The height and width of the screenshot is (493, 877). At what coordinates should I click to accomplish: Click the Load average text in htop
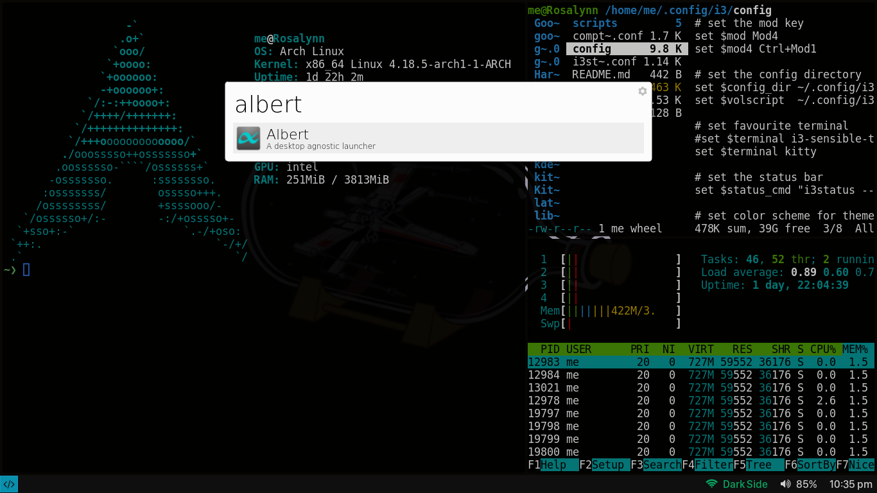788,272
